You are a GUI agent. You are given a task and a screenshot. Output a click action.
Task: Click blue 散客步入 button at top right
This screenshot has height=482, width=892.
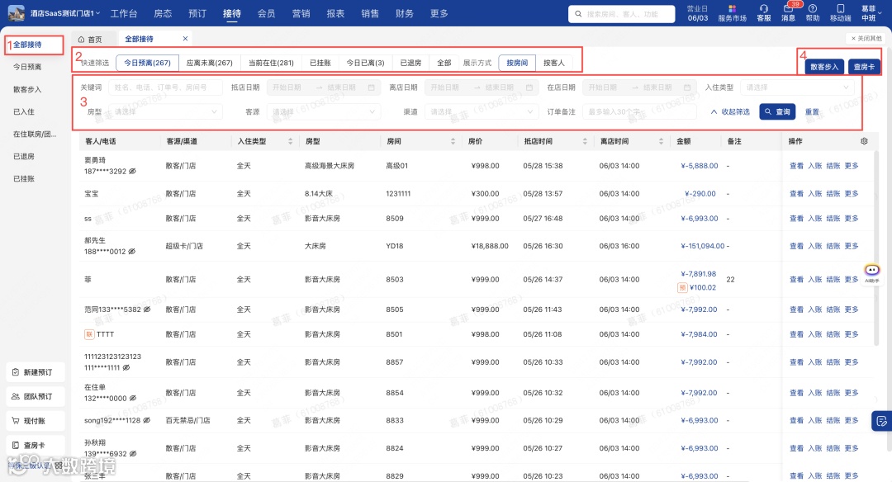tap(823, 67)
